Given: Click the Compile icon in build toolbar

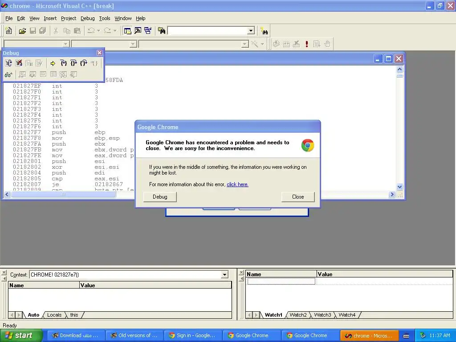Looking at the screenshot, I should coord(276,44).
